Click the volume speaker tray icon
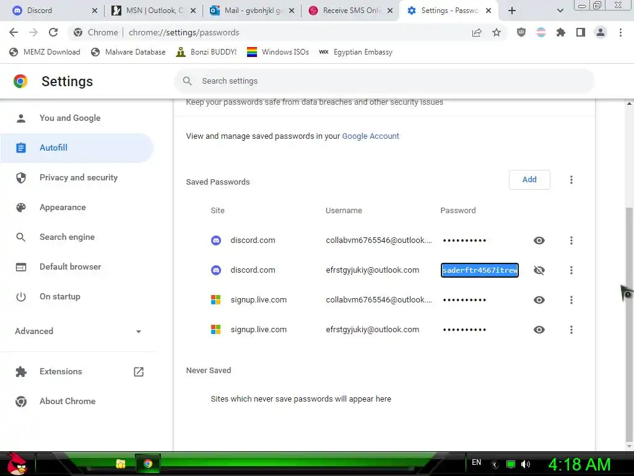Image resolution: width=634 pixels, height=476 pixels. 526,464
